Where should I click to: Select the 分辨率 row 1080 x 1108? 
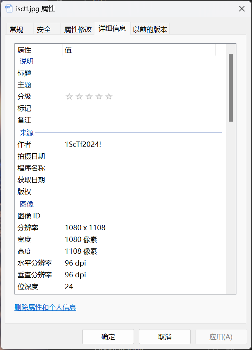85,228
